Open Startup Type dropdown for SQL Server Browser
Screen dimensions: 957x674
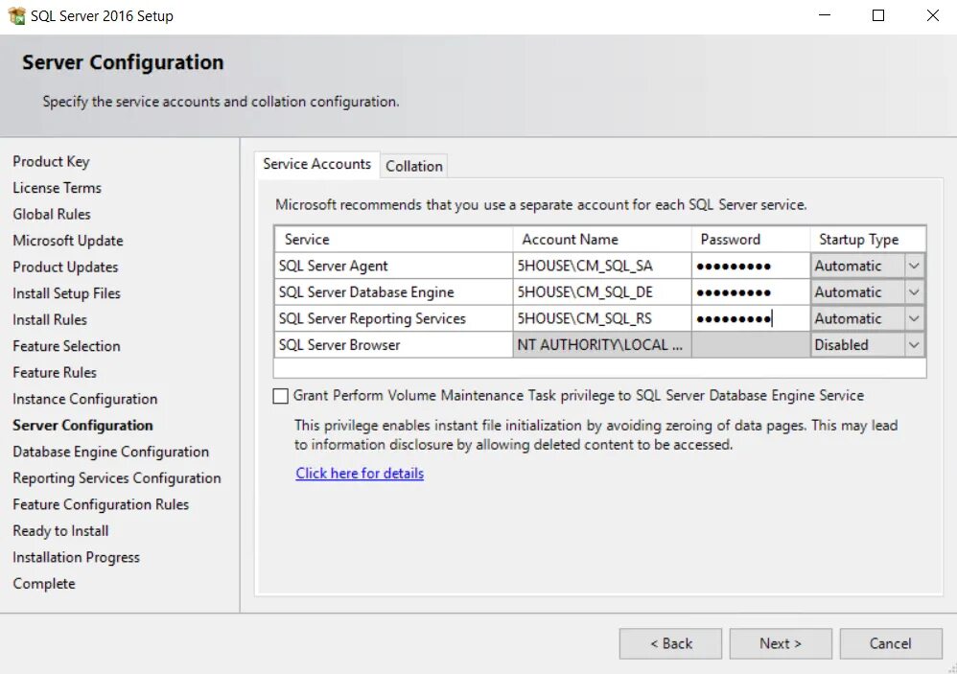tap(914, 344)
